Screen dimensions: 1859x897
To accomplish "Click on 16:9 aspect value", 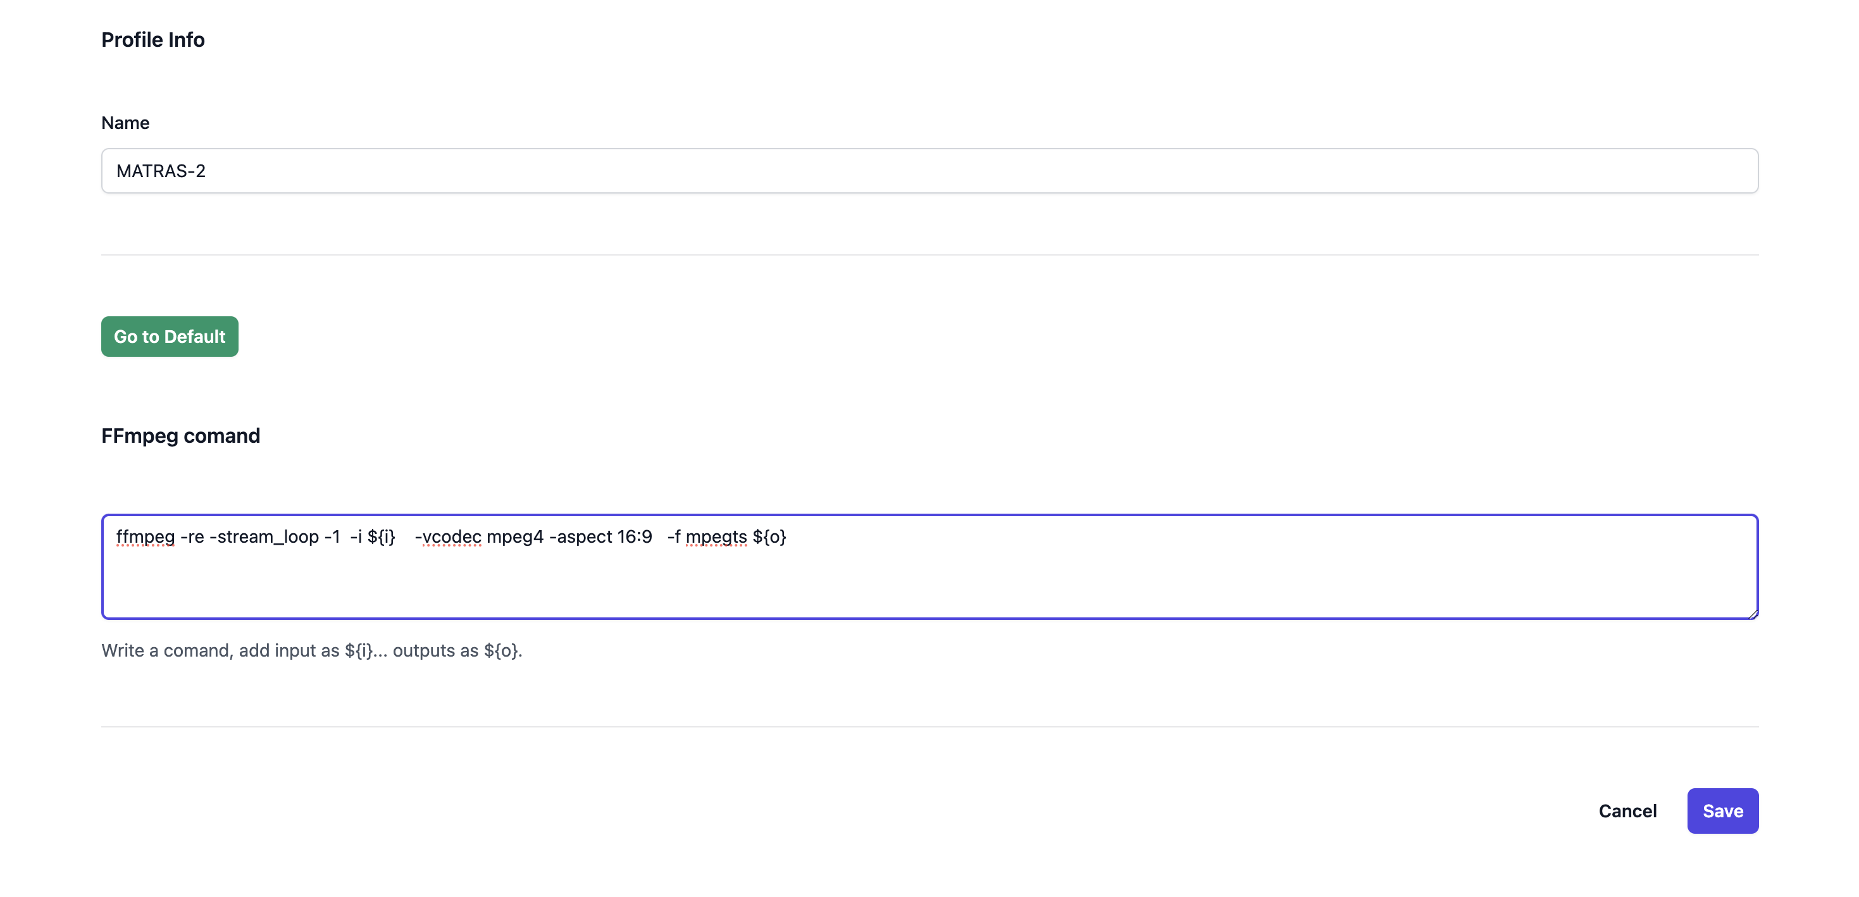I will pyautogui.click(x=635, y=537).
